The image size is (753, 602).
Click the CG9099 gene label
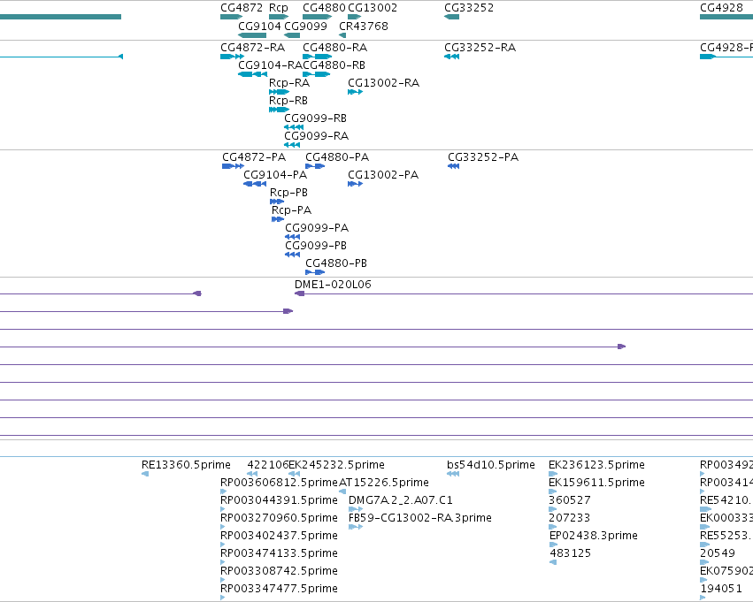(x=305, y=26)
